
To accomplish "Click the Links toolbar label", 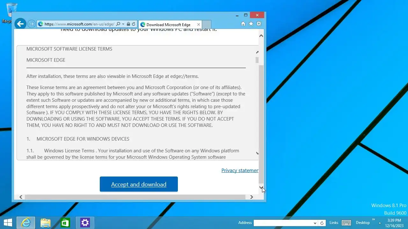I will [334, 223].
